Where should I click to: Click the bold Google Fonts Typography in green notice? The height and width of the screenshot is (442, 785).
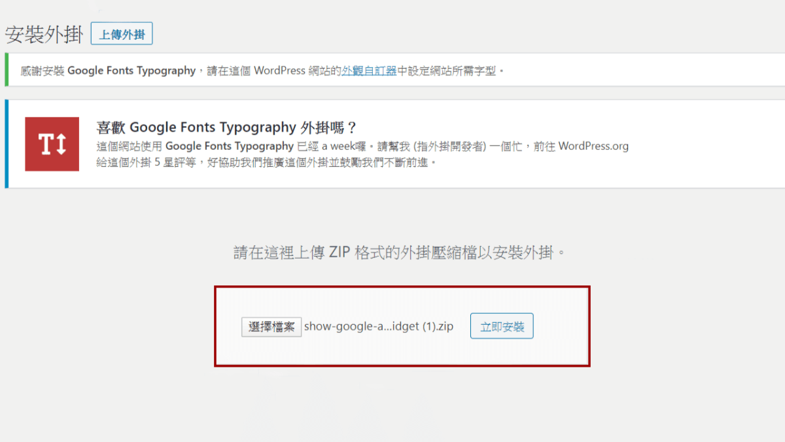pyautogui.click(x=131, y=71)
